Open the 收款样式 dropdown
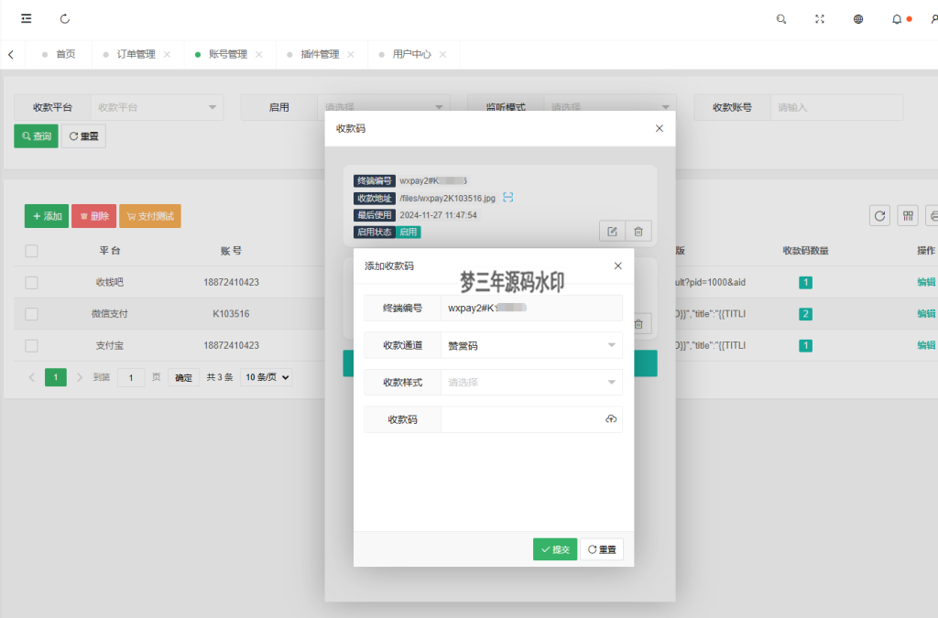 [531, 383]
